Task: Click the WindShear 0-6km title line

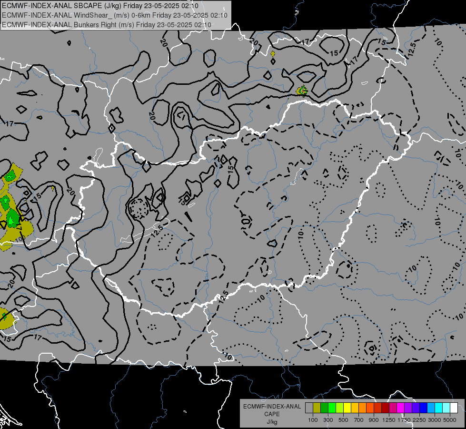Action: (115, 15)
